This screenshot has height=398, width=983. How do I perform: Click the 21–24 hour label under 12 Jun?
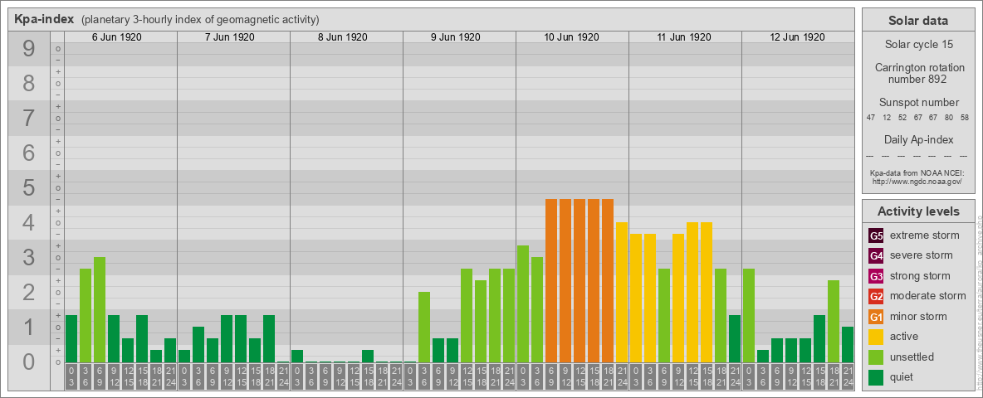point(847,376)
